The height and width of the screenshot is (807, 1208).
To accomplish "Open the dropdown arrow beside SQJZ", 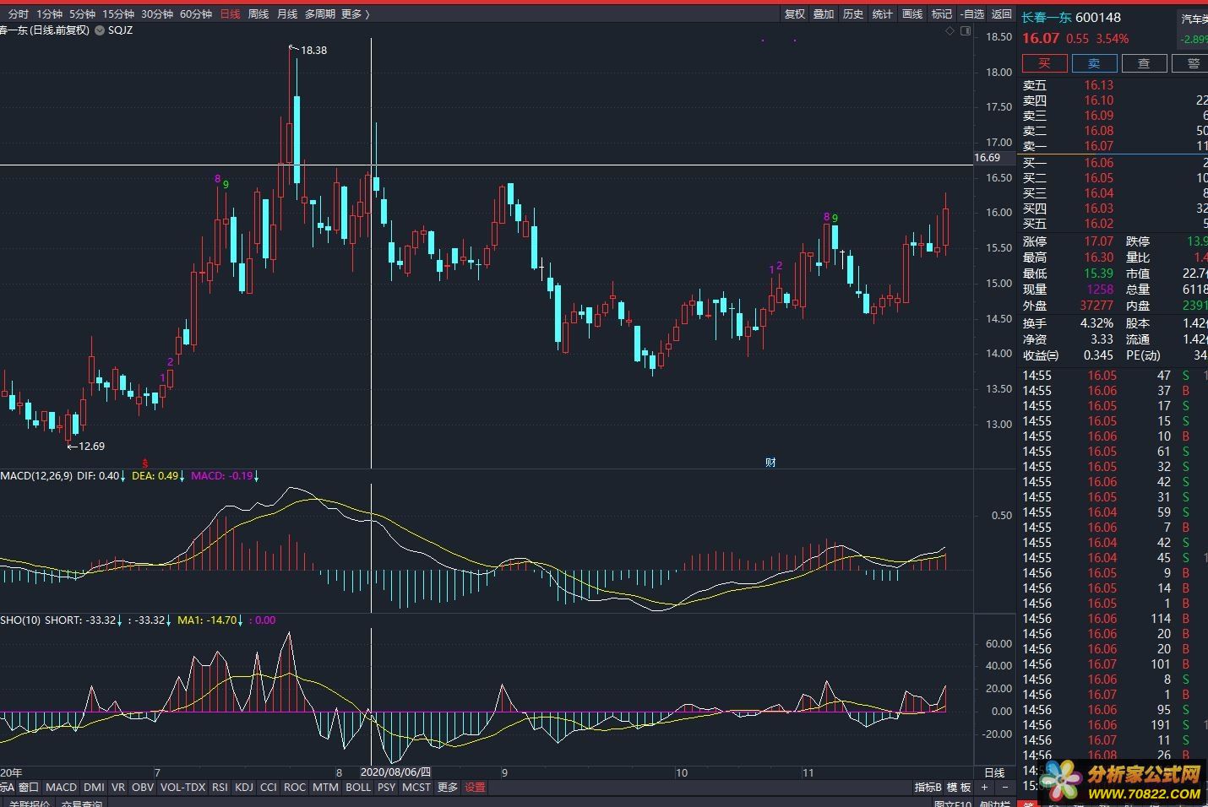I will coord(100,30).
